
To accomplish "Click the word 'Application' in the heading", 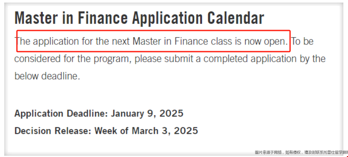I will click(x=168, y=18).
